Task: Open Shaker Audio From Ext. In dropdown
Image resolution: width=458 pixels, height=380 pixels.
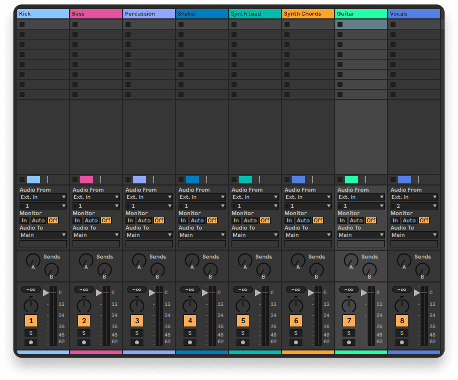Action: (x=202, y=197)
